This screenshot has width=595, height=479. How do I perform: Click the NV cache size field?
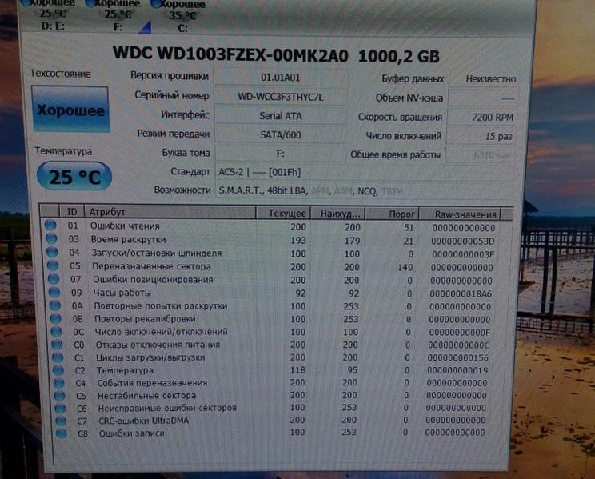[x=483, y=98]
